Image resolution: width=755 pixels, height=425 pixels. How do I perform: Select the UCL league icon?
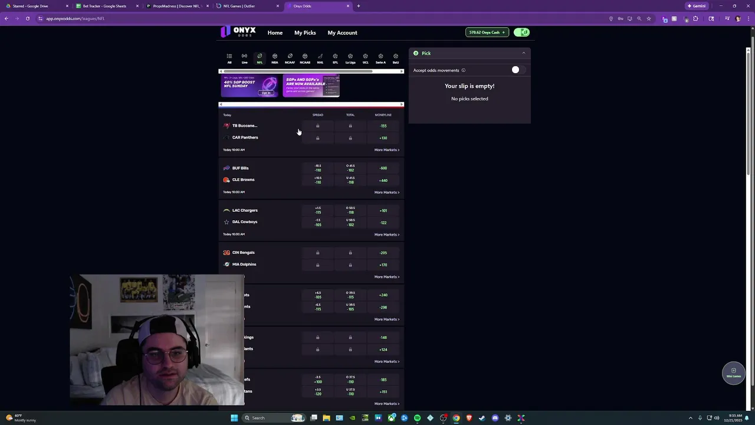pyautogui.click(x=365, y=58)
